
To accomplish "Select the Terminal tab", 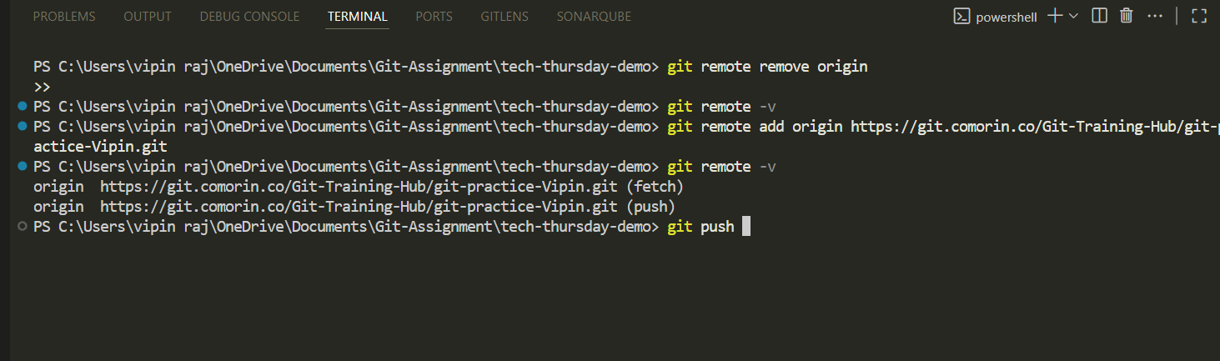I will (358, 17).
